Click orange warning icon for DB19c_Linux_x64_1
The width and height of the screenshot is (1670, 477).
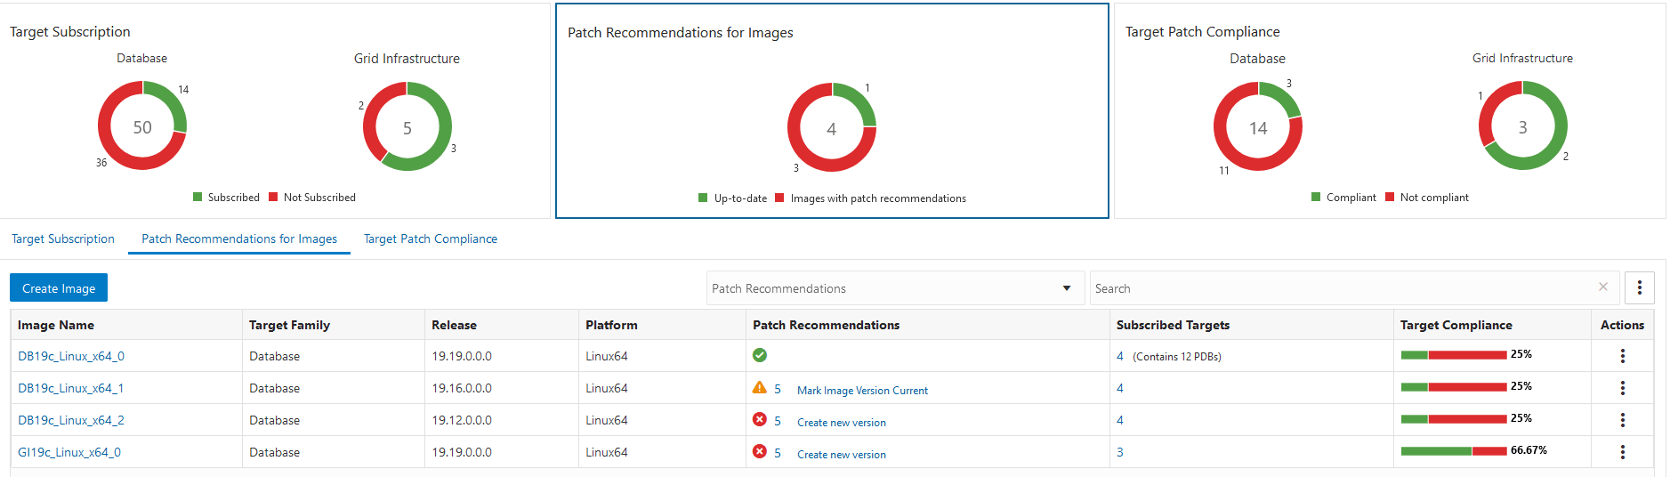tap(759, 387)
